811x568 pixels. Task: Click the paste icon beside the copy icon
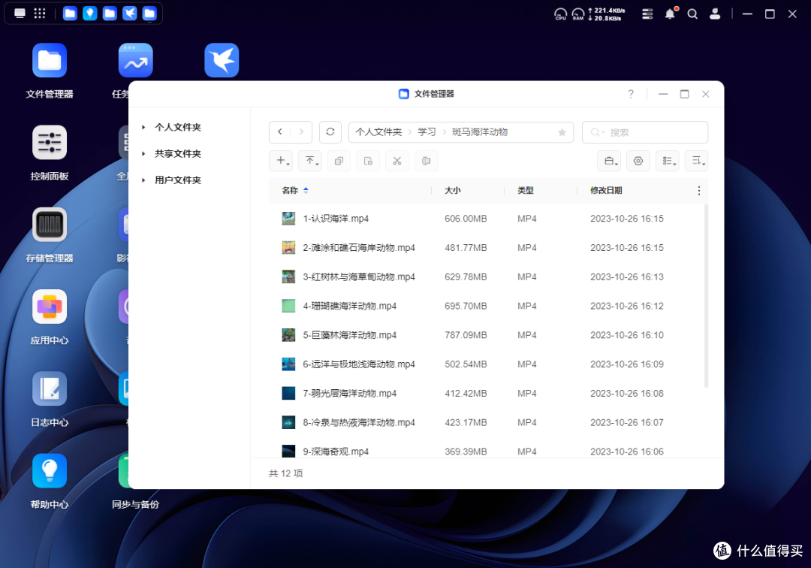click(x=368, y=161)
